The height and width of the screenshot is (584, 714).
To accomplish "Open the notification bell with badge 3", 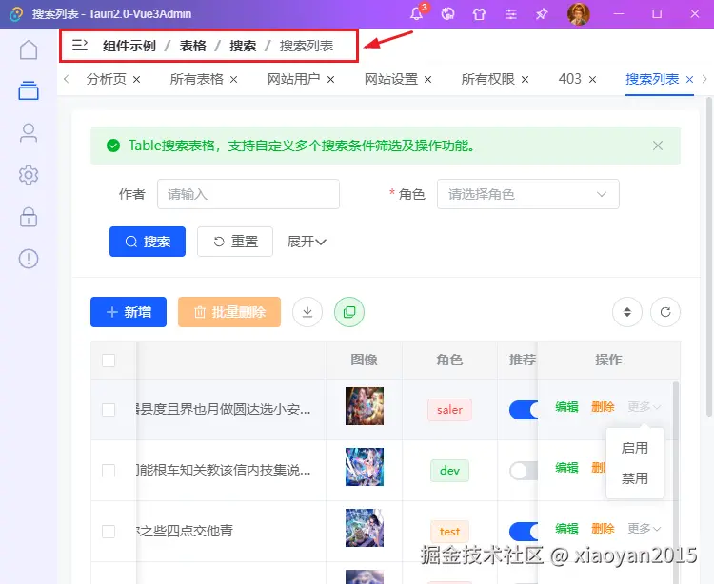I will [417, 13].
